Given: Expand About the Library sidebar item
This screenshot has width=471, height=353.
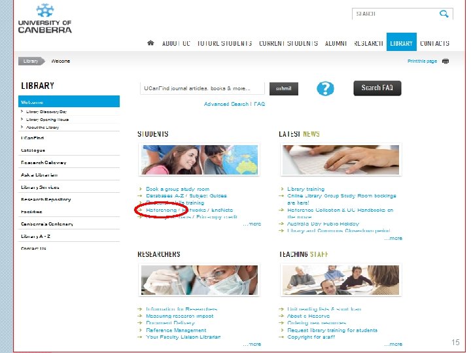Looking at the screenshot, I should pos(43,127).
